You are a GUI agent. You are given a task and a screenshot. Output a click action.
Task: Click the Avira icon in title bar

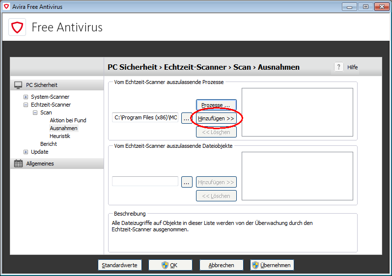click(6, 7)
